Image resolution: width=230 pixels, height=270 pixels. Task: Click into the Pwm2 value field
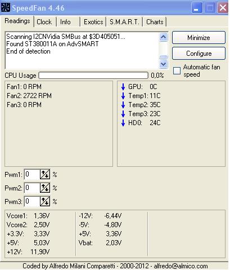(32, 188)
